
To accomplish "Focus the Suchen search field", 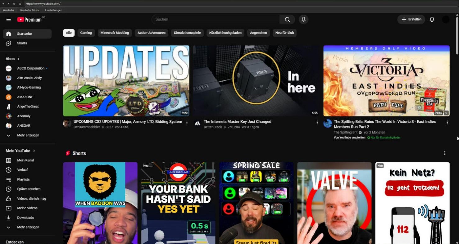I will click(216, 20).
